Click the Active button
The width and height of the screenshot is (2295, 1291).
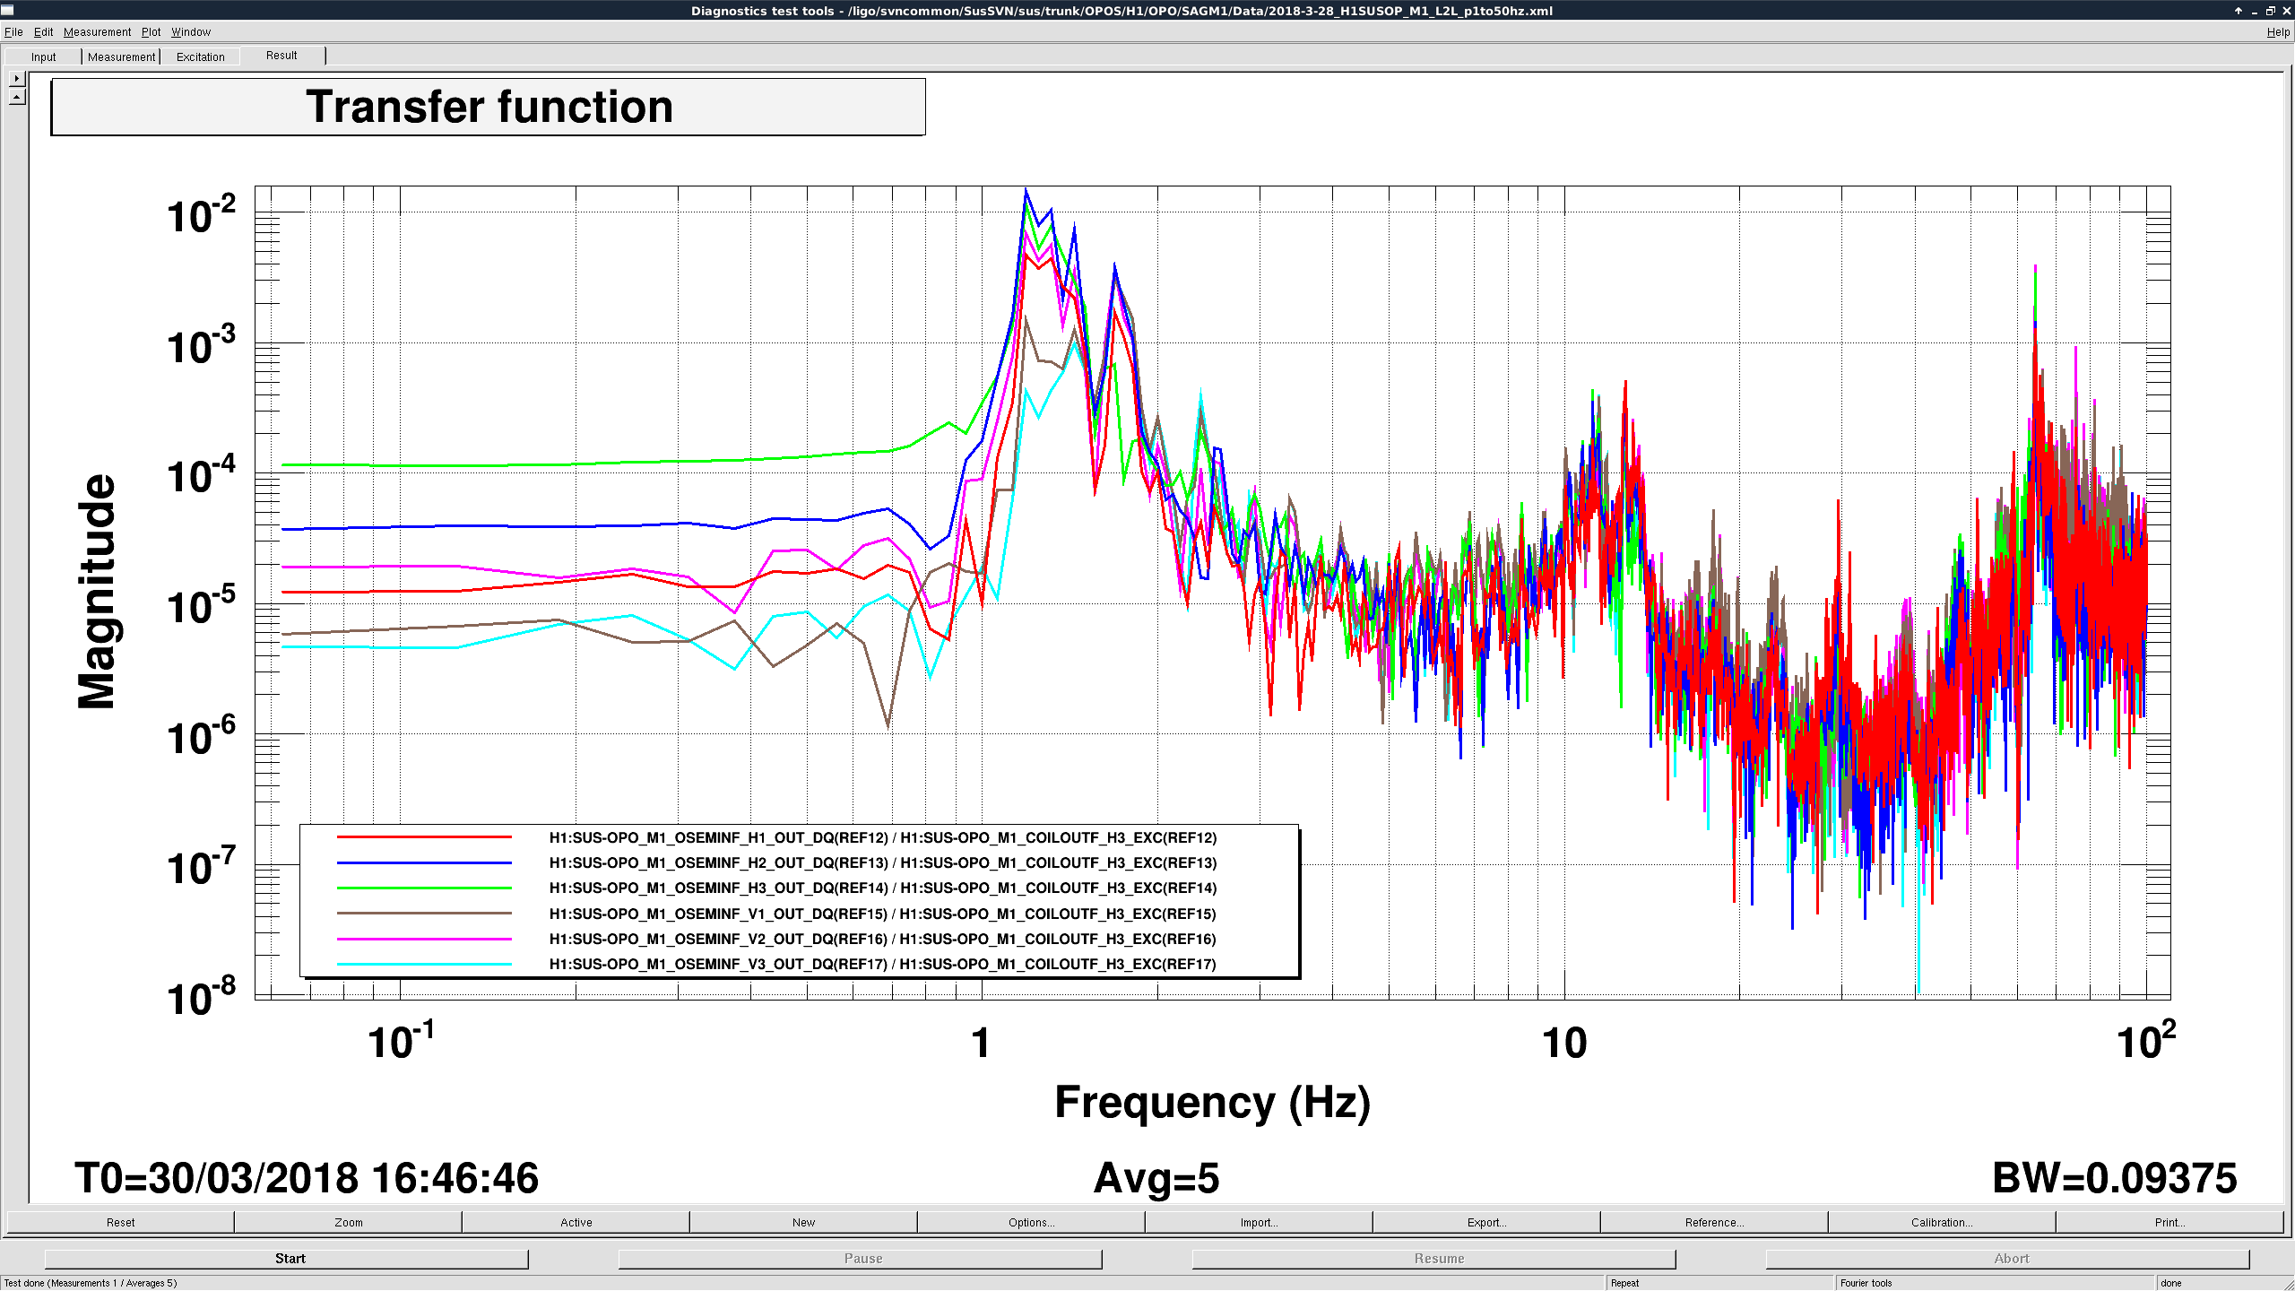[576, 1222]
